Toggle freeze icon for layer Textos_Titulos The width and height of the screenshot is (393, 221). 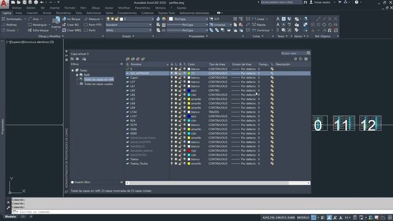pyautogui.click(x=176, y=164)
